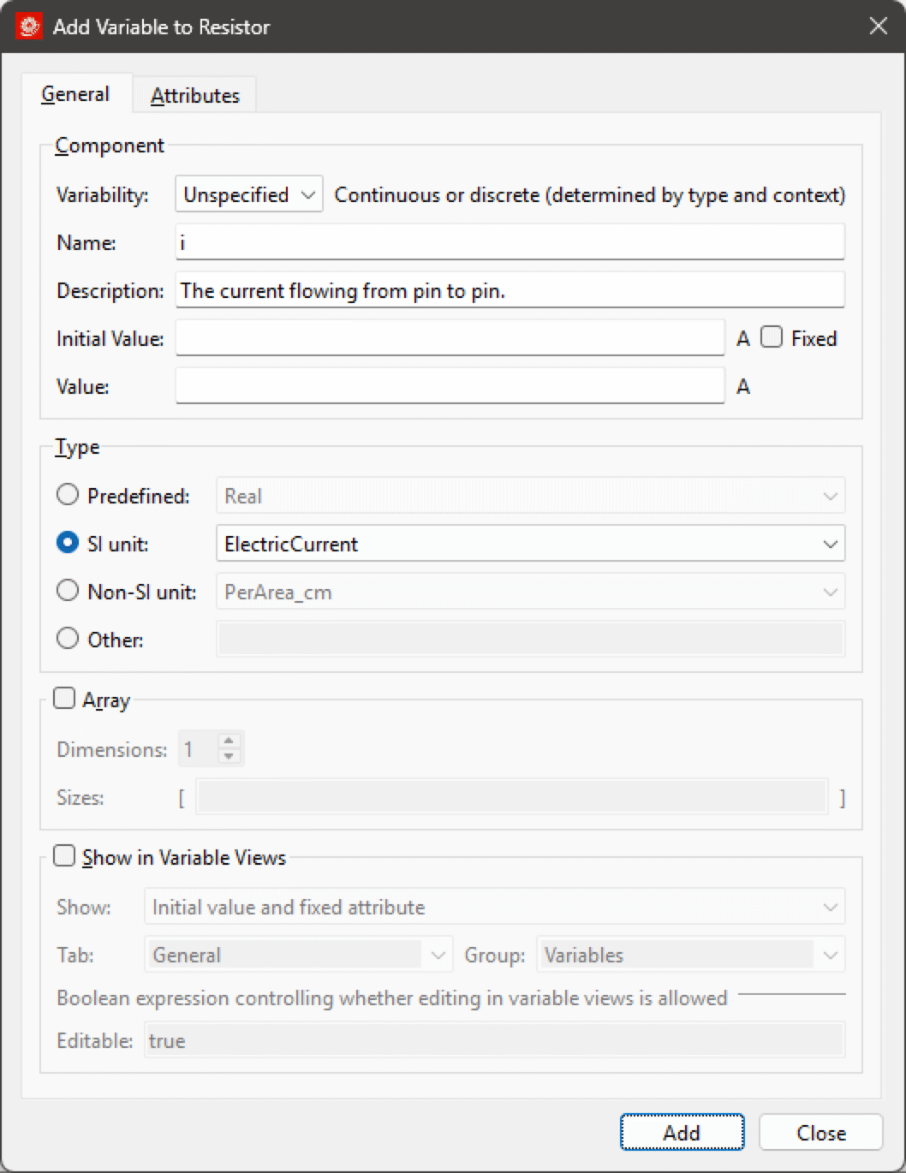
Task: Click the Value input field
Action: pos(450,386)
